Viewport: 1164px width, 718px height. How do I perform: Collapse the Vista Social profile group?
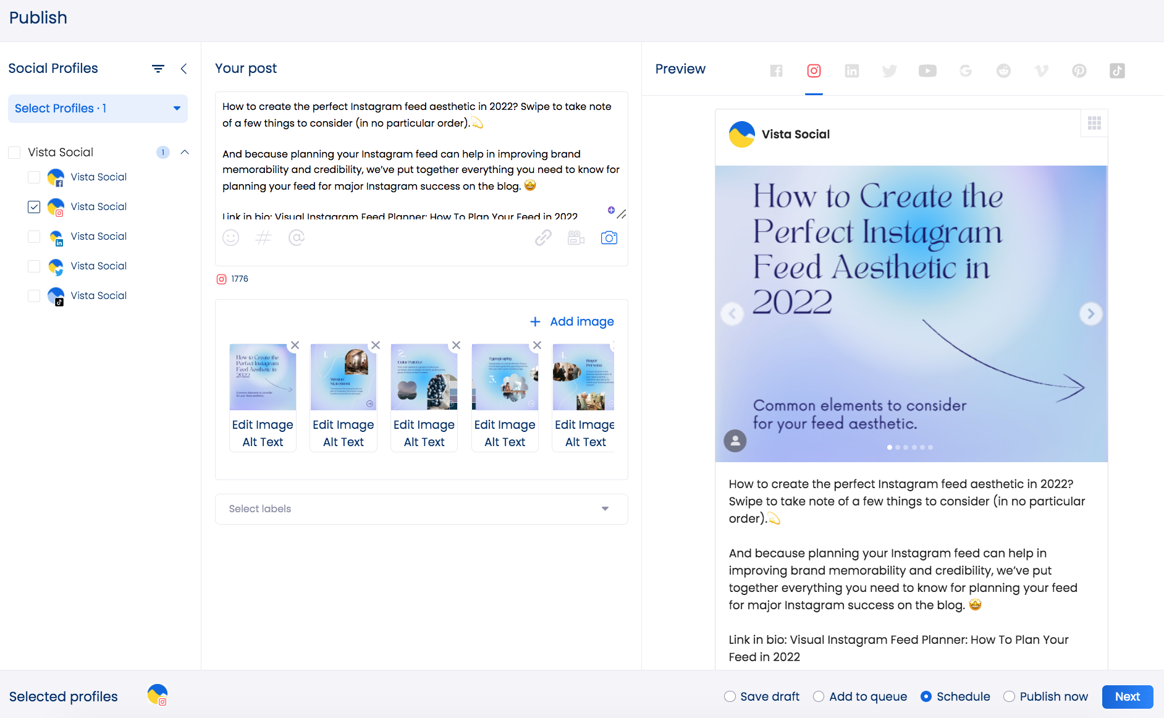(x=185, y=152)
